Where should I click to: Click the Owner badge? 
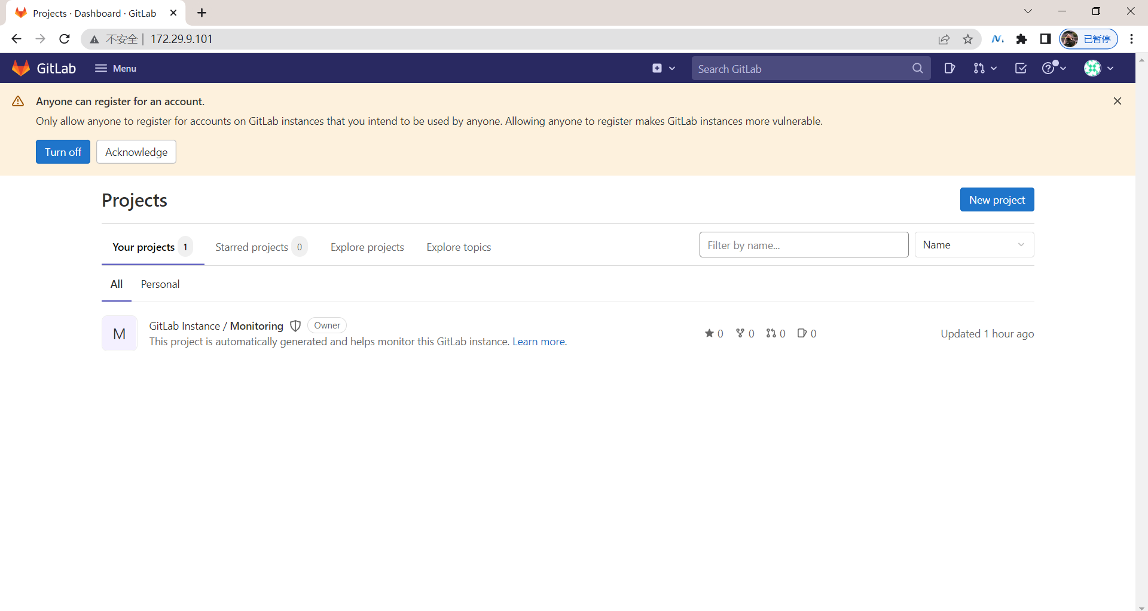pos(327,326)
